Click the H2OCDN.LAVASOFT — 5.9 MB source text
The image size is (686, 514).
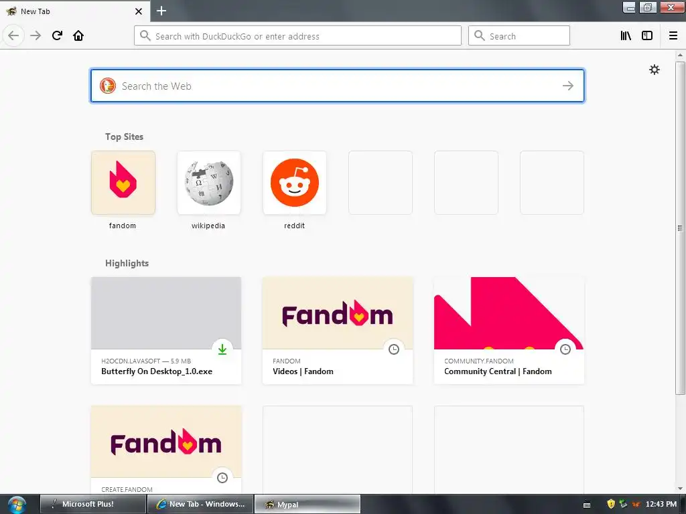click(x=146, y=361)
